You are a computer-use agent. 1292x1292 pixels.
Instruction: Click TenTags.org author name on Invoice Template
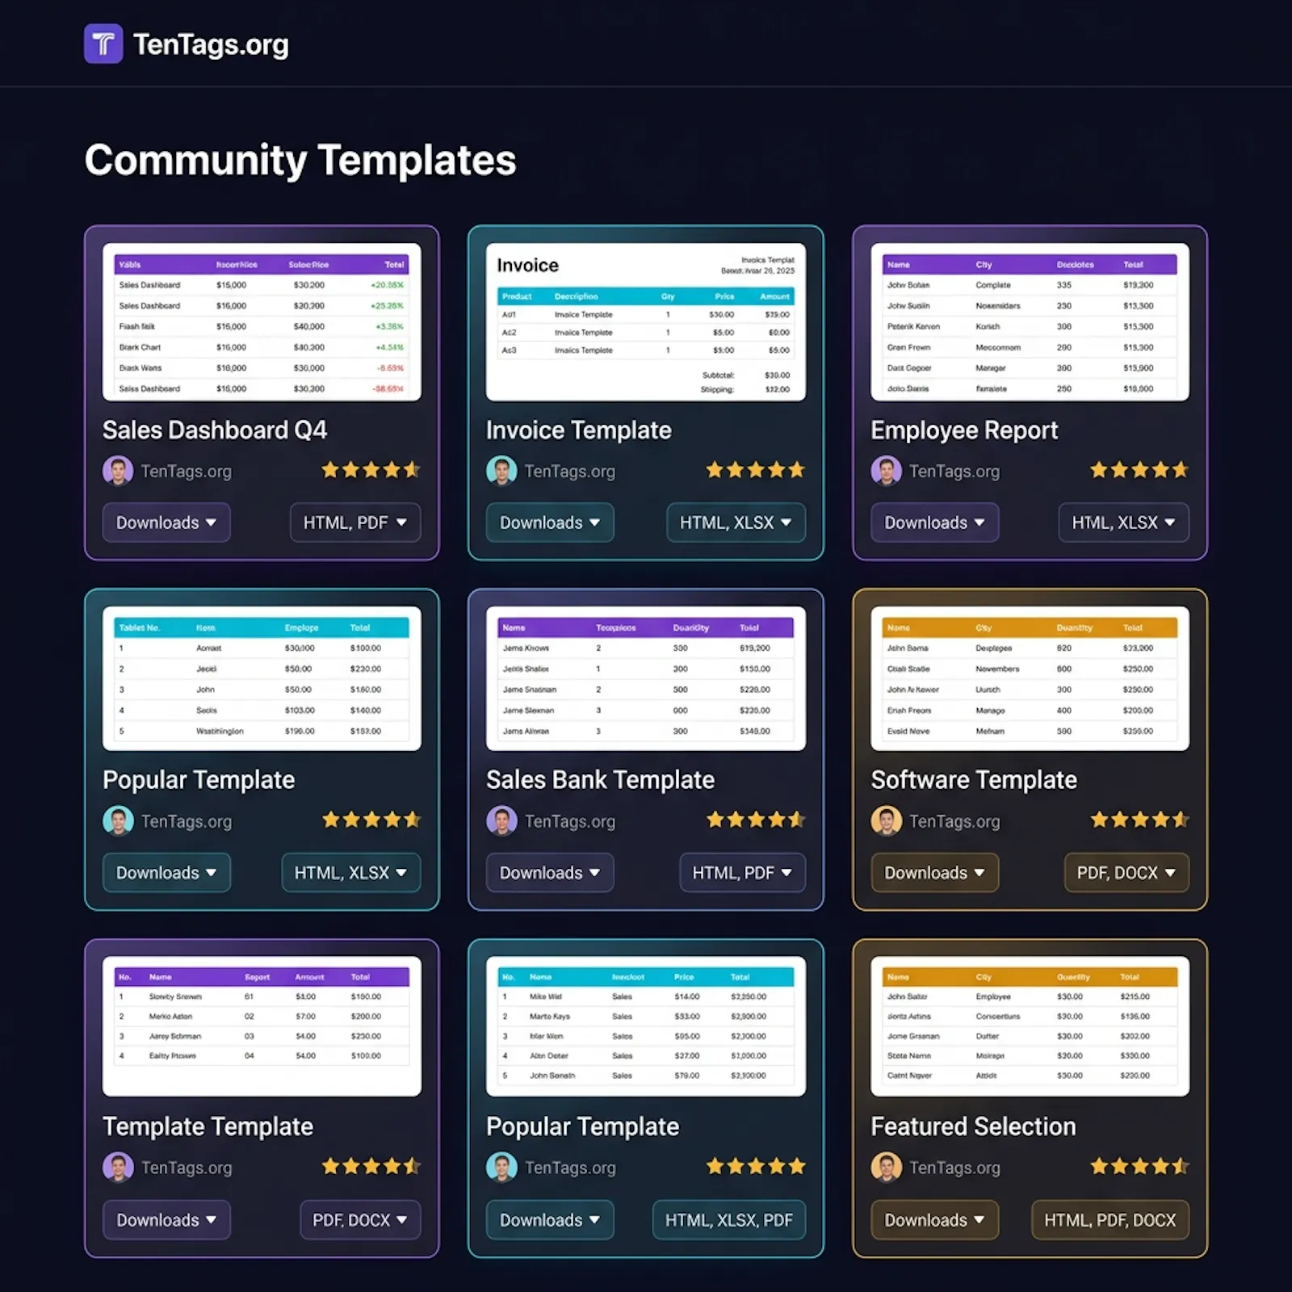tap(569, 472)
